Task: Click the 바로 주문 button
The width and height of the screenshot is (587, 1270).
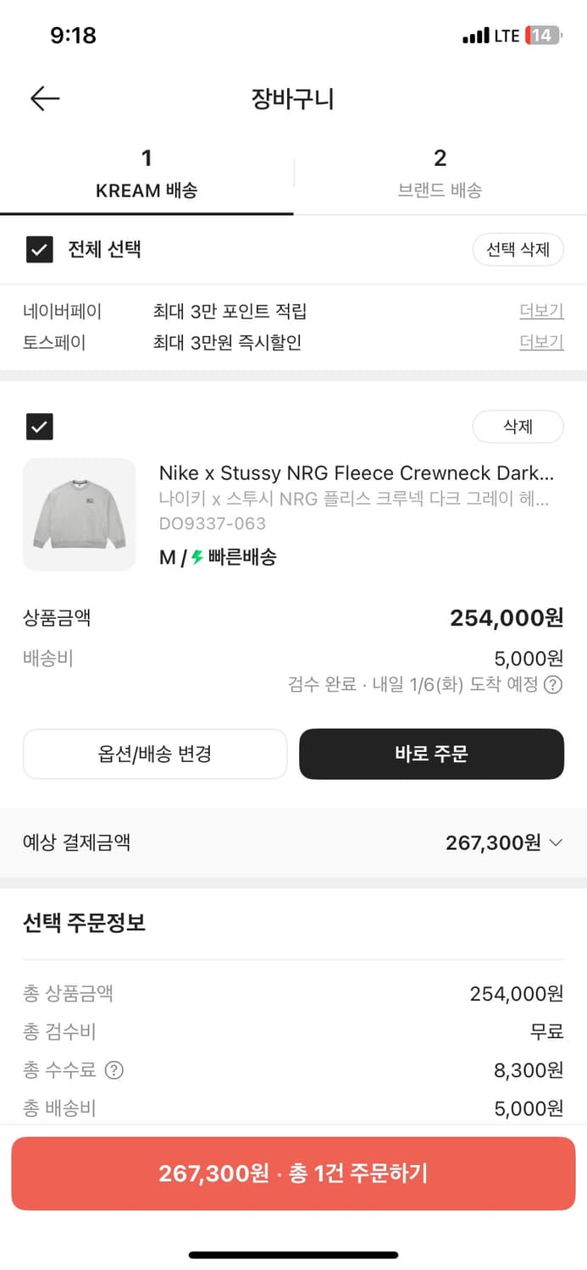Action: (x=431, y=754)
